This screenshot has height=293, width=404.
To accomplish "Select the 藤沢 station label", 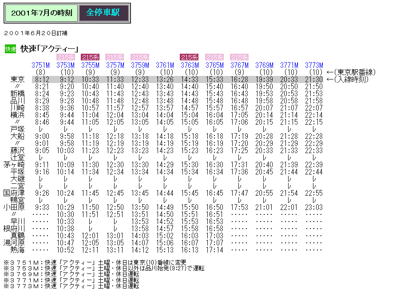I will tap(17, 150).
